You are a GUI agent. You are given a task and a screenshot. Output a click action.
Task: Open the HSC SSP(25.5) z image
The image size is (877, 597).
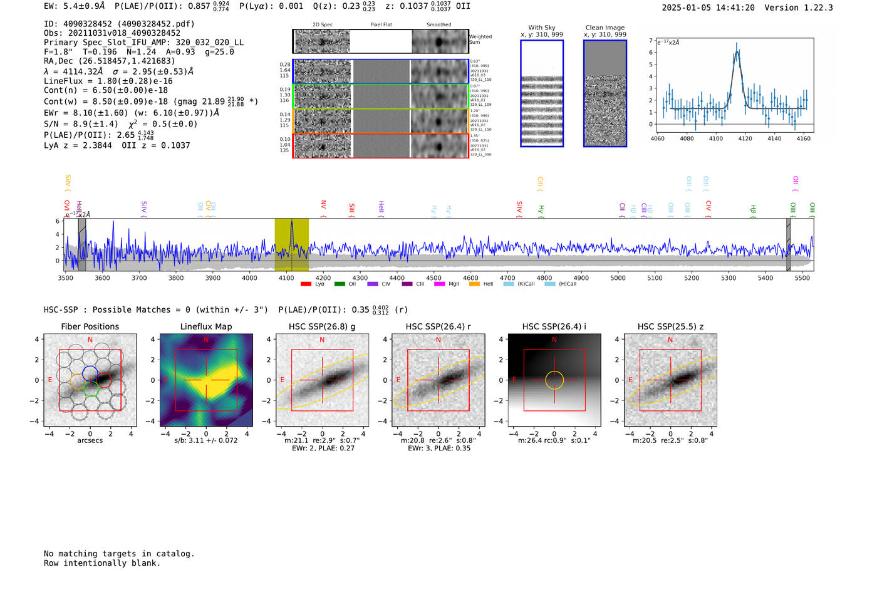point(670,380)
